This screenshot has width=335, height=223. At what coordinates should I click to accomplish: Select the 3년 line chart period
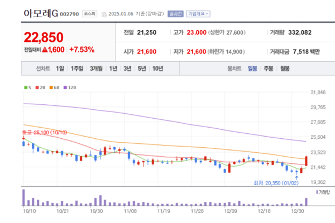coord(127,69)
